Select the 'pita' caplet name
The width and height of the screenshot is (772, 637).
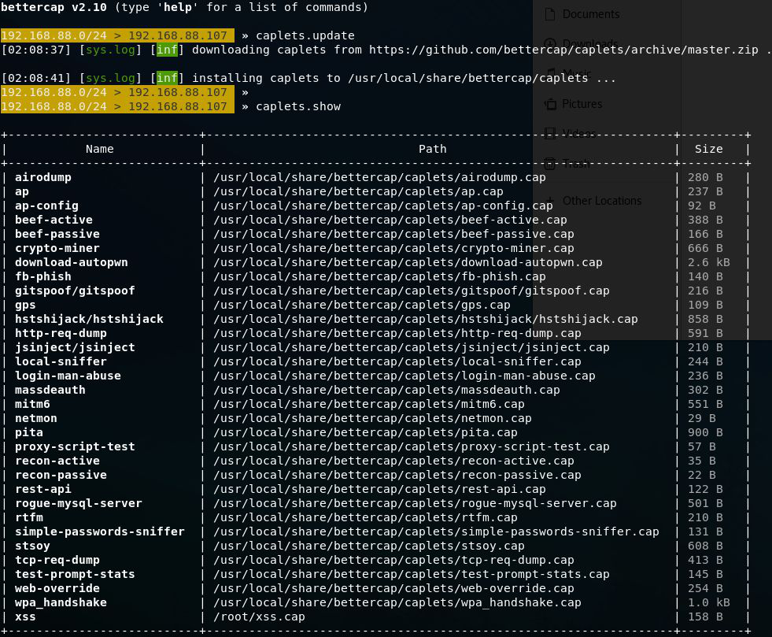point(29,432)
